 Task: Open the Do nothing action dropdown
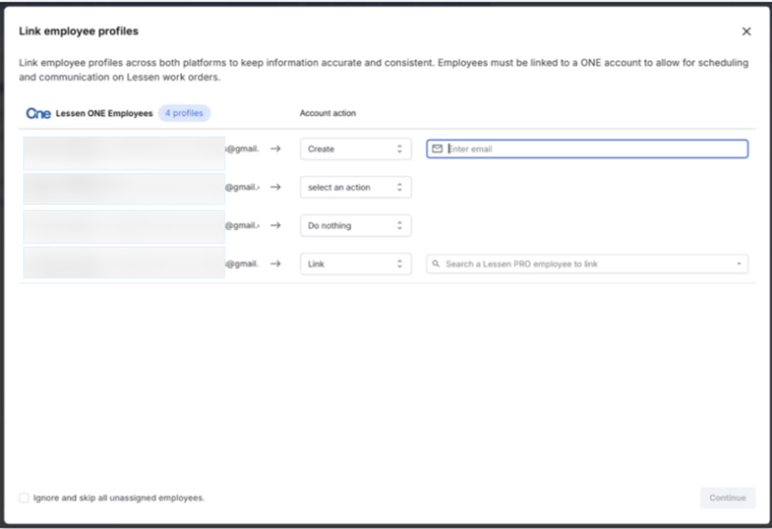click(355, 226)
